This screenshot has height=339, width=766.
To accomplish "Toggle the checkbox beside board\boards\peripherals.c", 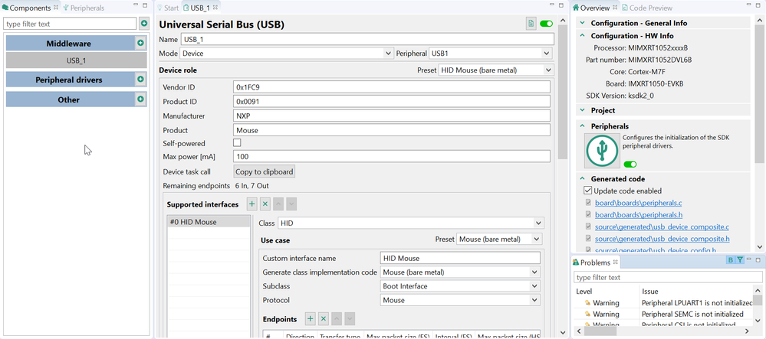I will click(588, 203).
